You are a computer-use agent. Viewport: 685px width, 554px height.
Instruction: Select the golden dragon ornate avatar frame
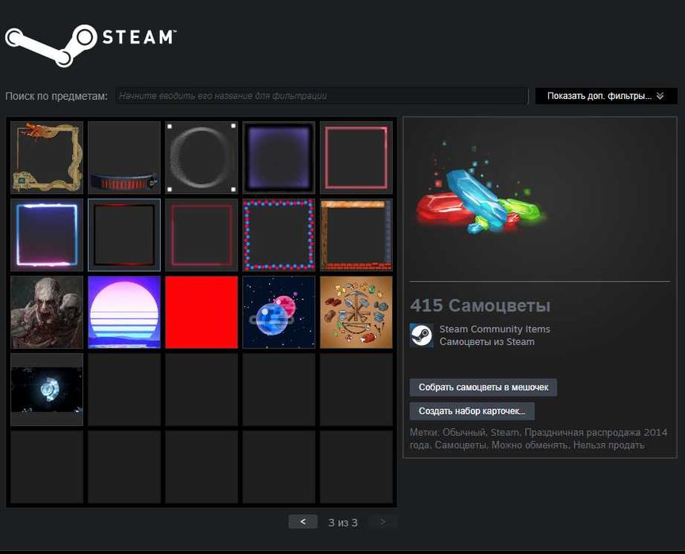(x=47, y=157)
